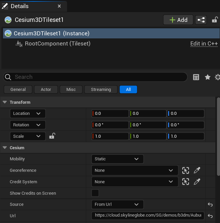This screenshot has height=223, width=220.
Task: Open property matrix table view icon
Action: [x=196, y=77]
